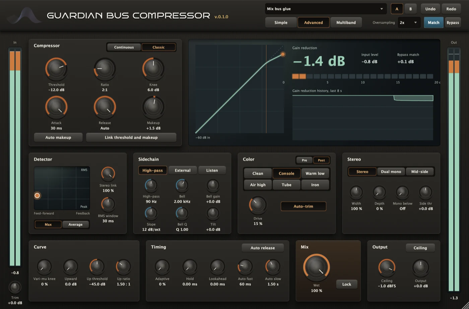
Task: Click the RMS window knob
Action: click(108, 204)
